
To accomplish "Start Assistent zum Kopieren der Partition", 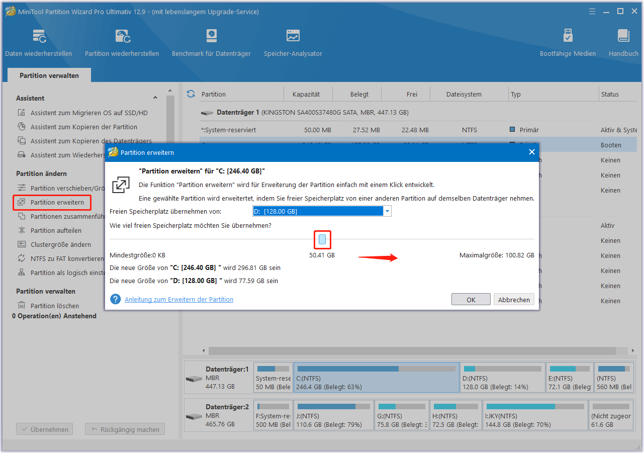I will click(83, 127).
